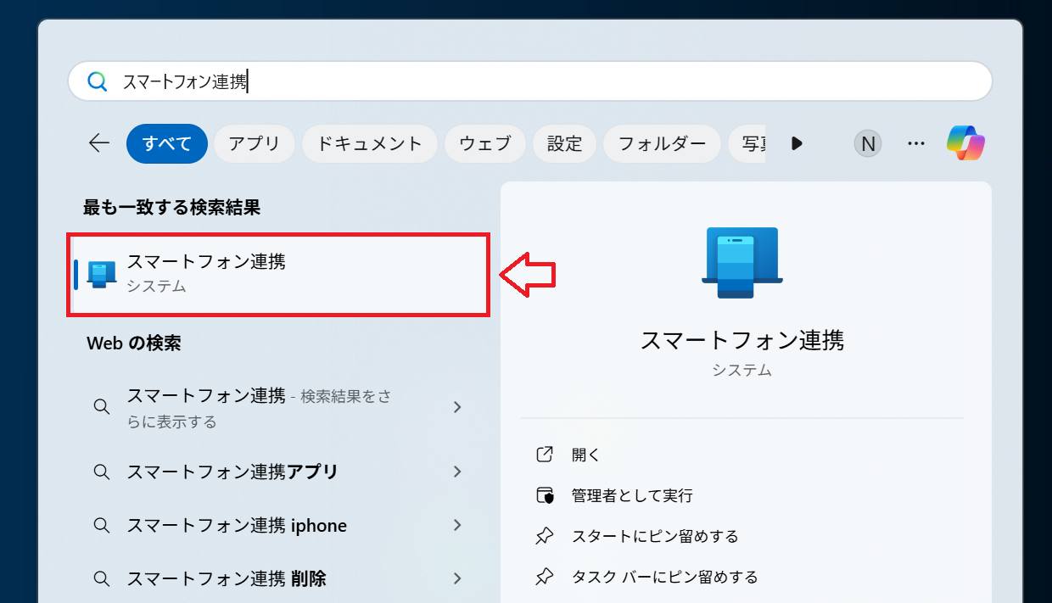Image resolution: width=1052 pixels, height=603 pixels.
Task: Click the back arrow next to filter tabs
Action: pyautogui.click(x=98, y=143)
